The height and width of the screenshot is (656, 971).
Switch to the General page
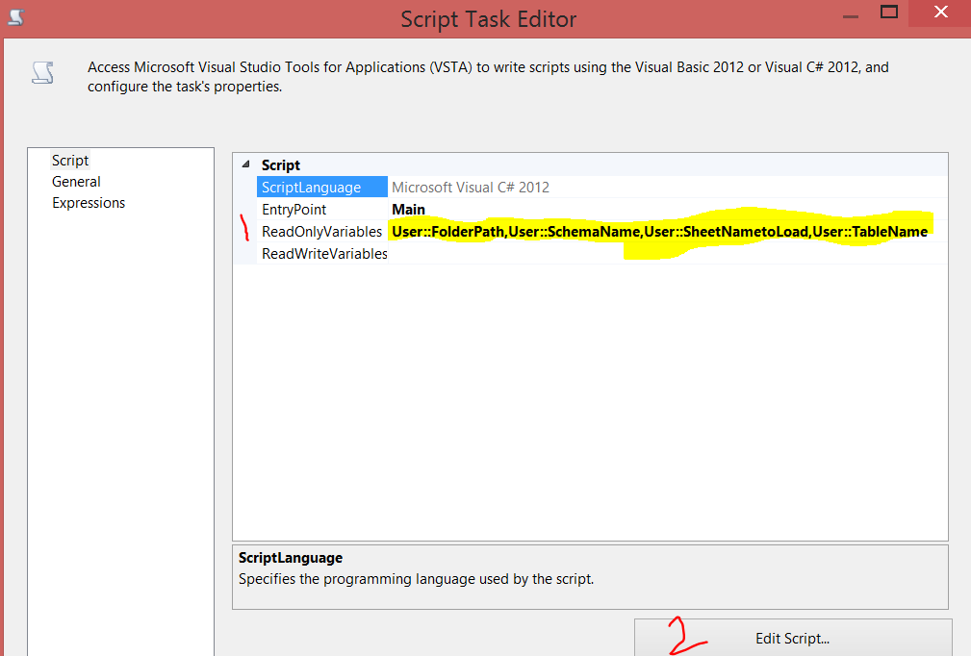click(x=76, y=181)
